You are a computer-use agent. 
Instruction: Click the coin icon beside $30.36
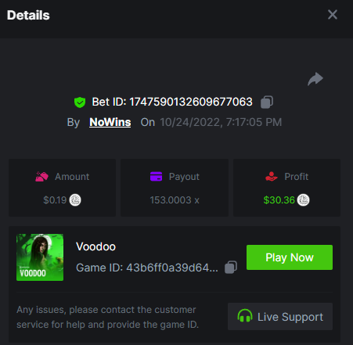(304, 200)
